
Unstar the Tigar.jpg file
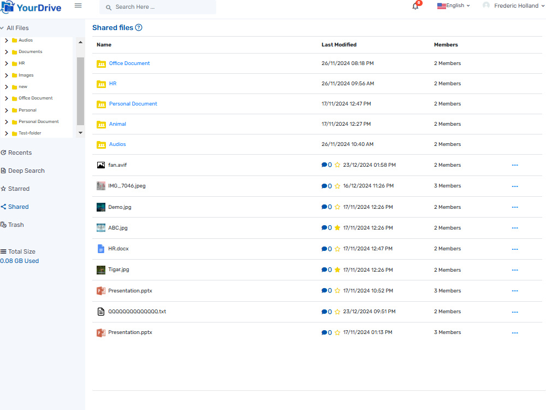click(337, 270)
